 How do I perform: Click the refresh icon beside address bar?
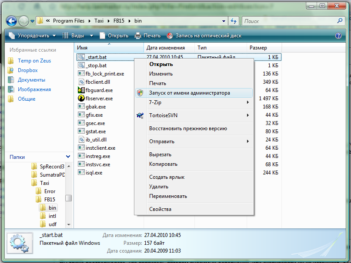point(234,21)
